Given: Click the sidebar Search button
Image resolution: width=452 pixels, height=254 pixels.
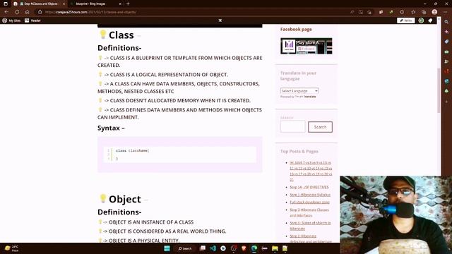Looking at the screenshot, I should (320, 127).
